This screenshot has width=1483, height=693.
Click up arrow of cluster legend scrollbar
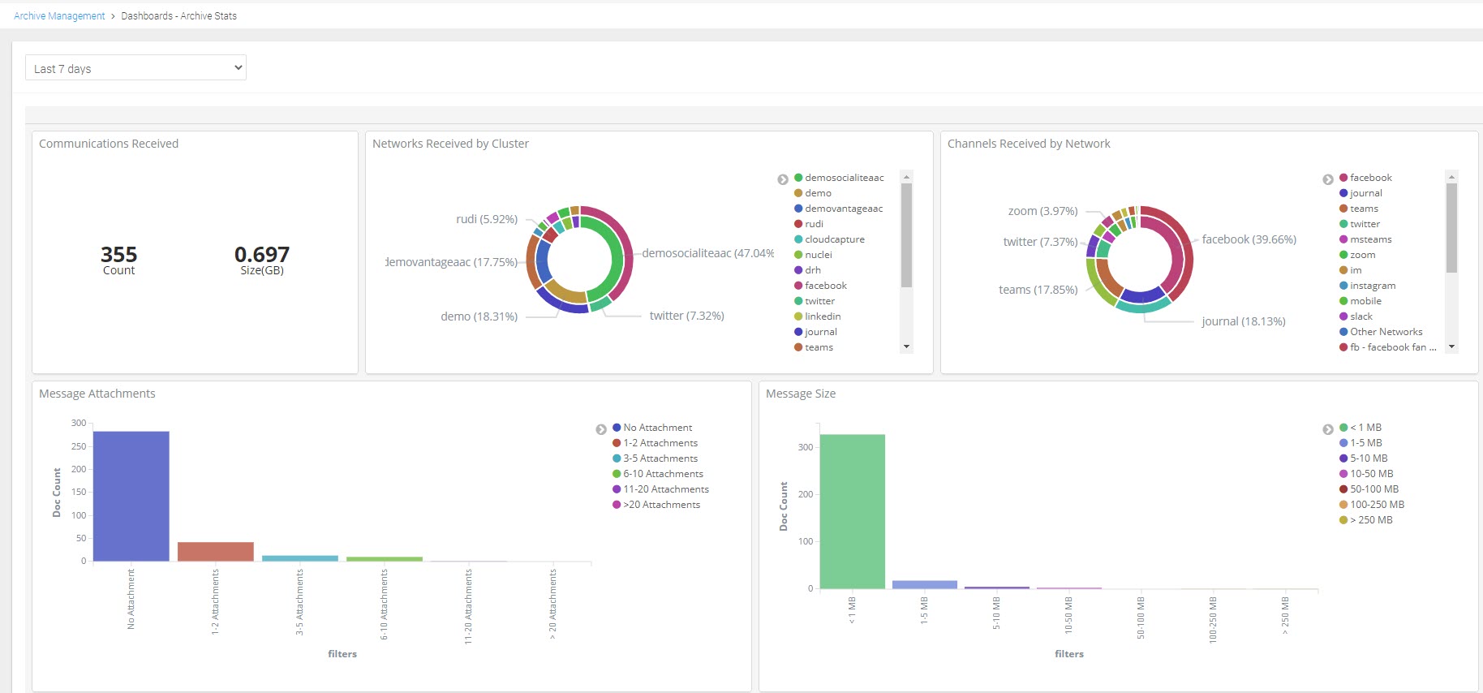pos(907,177)
